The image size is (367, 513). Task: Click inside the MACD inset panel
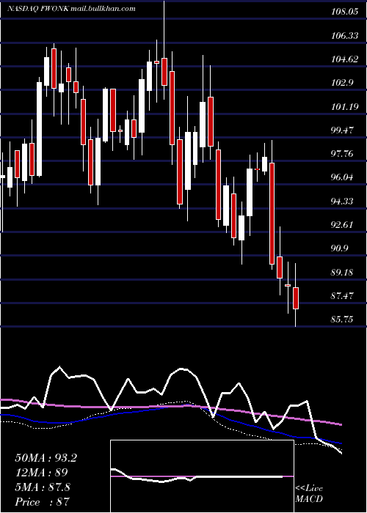[202, 476]
